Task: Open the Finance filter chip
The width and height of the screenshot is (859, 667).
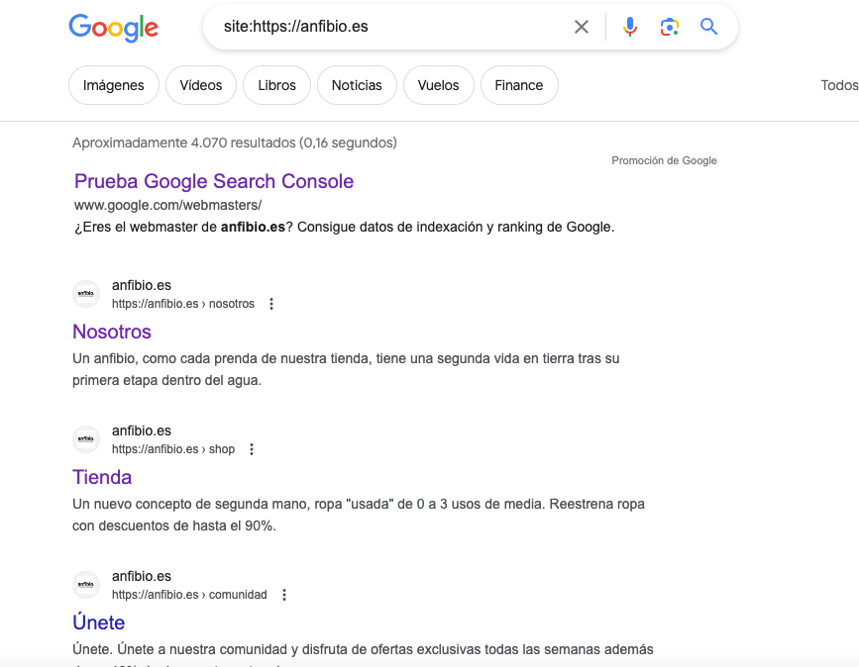Action: click(519, 85)
